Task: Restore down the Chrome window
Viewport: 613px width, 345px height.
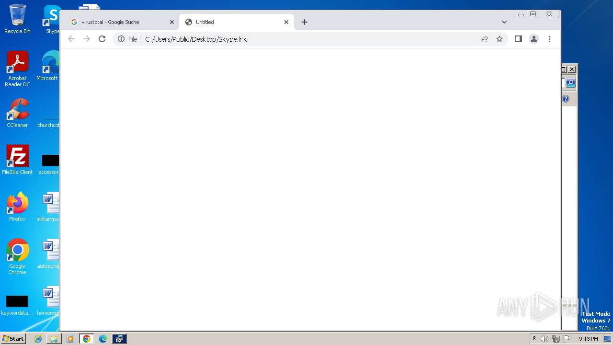Action: tap(533, 14)
